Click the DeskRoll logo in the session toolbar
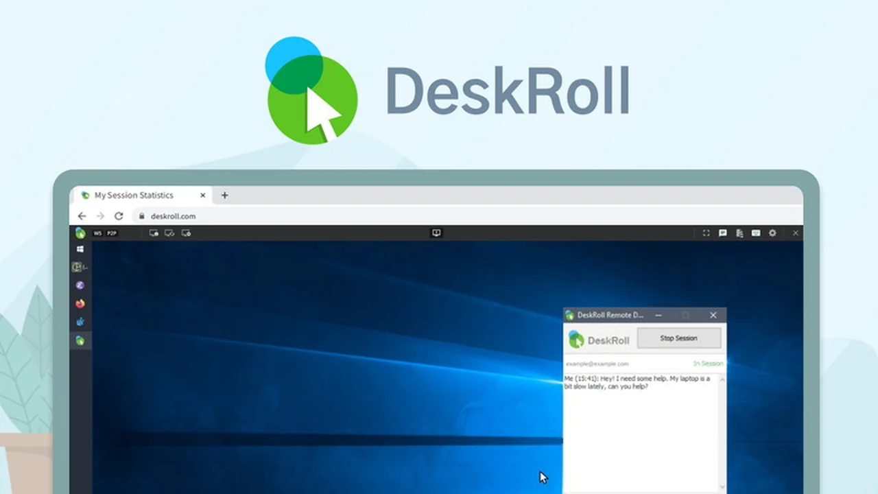 80,233
